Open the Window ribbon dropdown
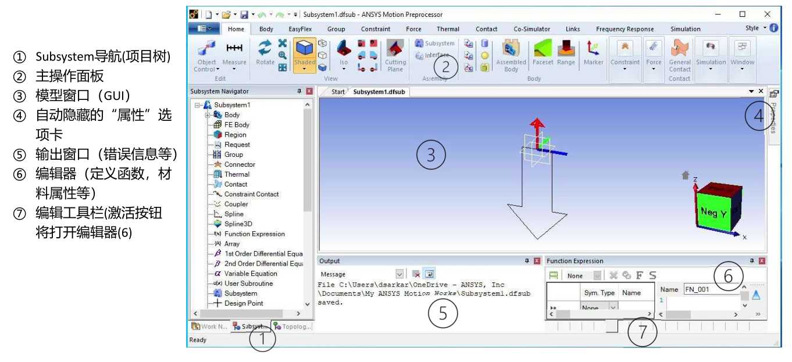The image size is (792, 362). [742, 69]
